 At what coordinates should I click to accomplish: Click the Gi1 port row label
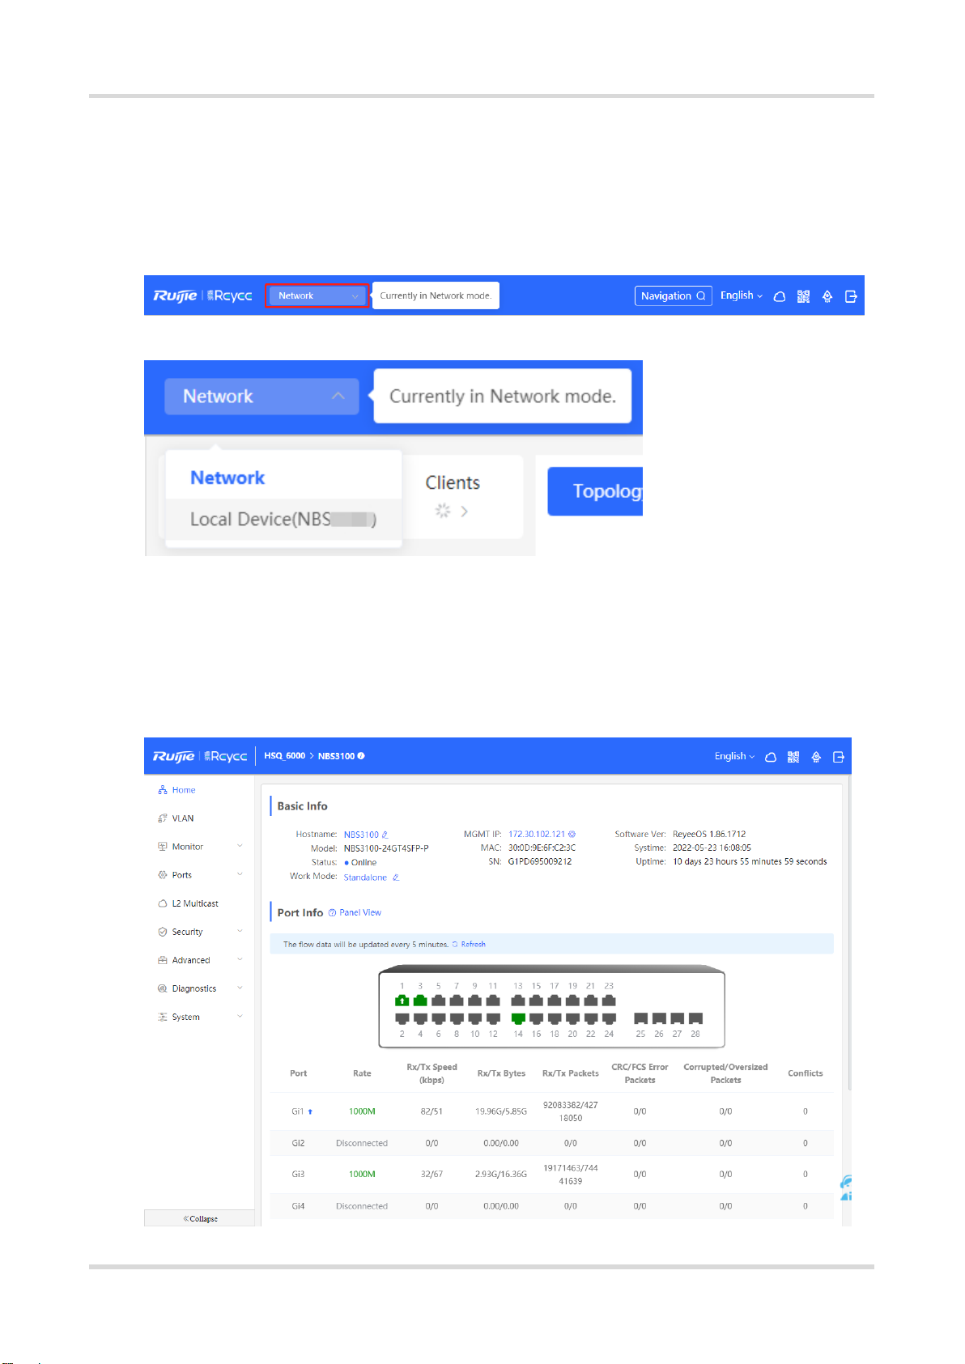coord(298,1111)
